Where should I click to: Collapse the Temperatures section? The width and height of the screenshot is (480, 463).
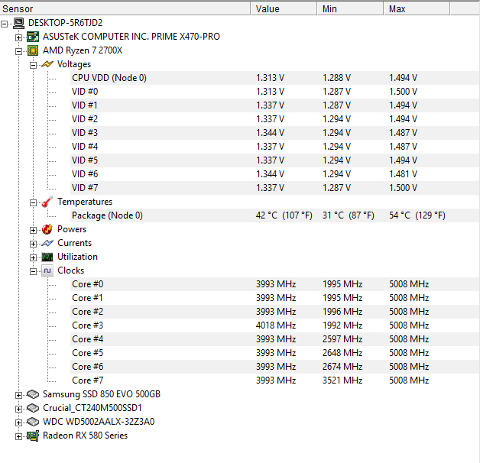33,202
